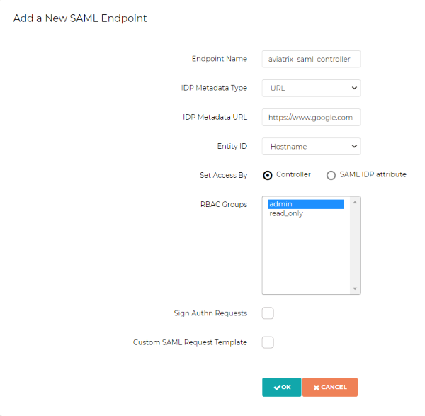
Task: Click the RBAC Groups list scroll-down arrow
Action: pos(356,288)
